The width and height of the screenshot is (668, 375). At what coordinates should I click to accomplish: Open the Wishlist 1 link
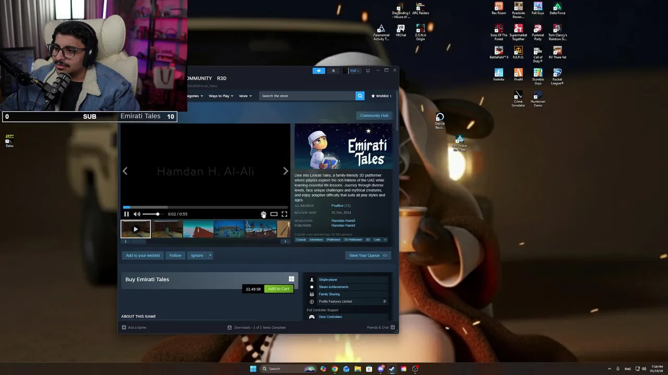click(381, 96)
